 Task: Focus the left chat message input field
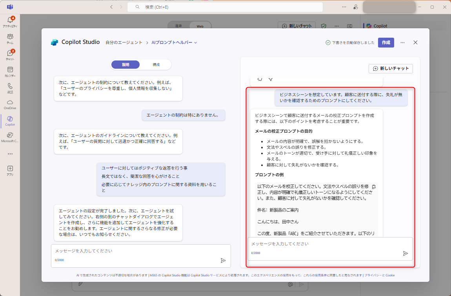pyautogui.click(x=141, y=256)
